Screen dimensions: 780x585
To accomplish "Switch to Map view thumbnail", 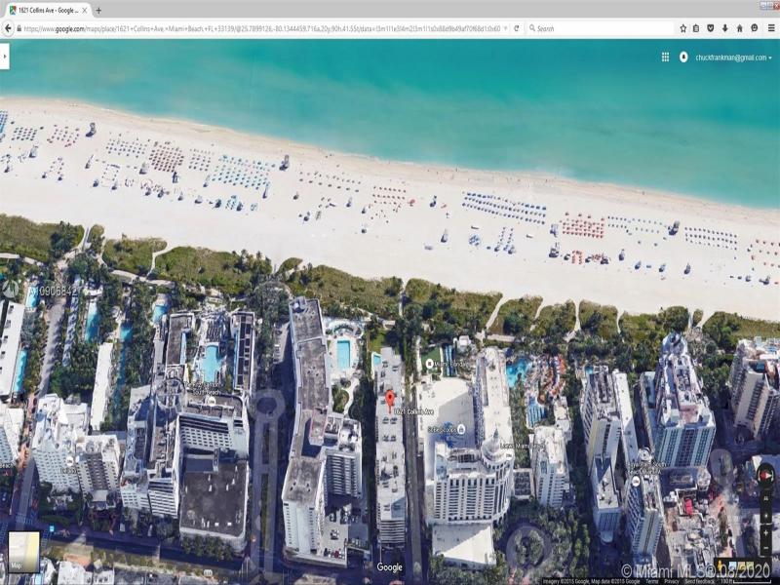I will 23,551.
